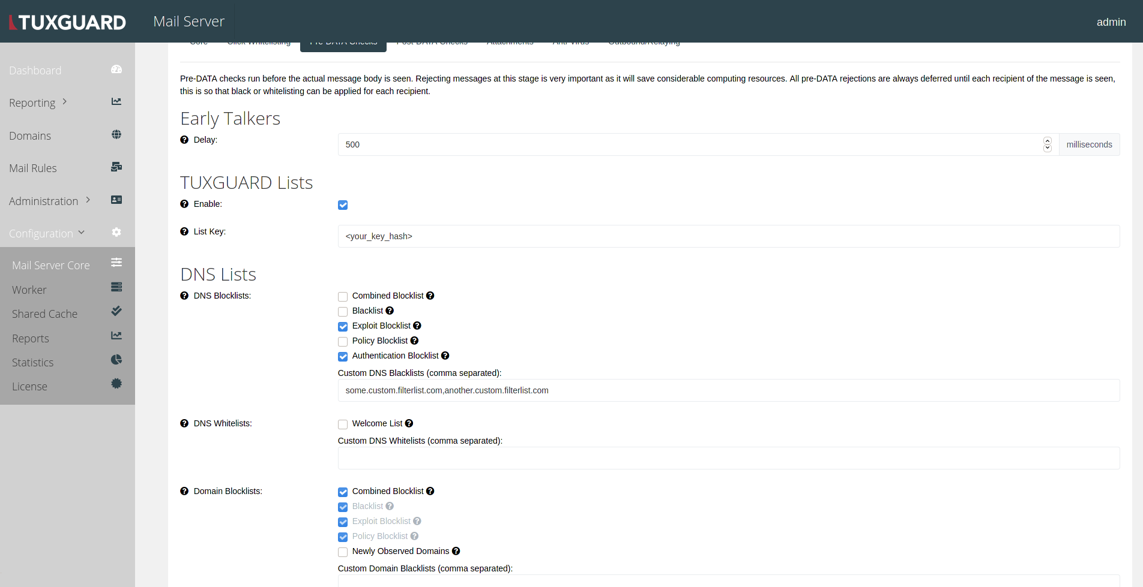The image size is (1143, 587).
Task: Enable the Welcome List whitelist
Action: click(342, 424)
